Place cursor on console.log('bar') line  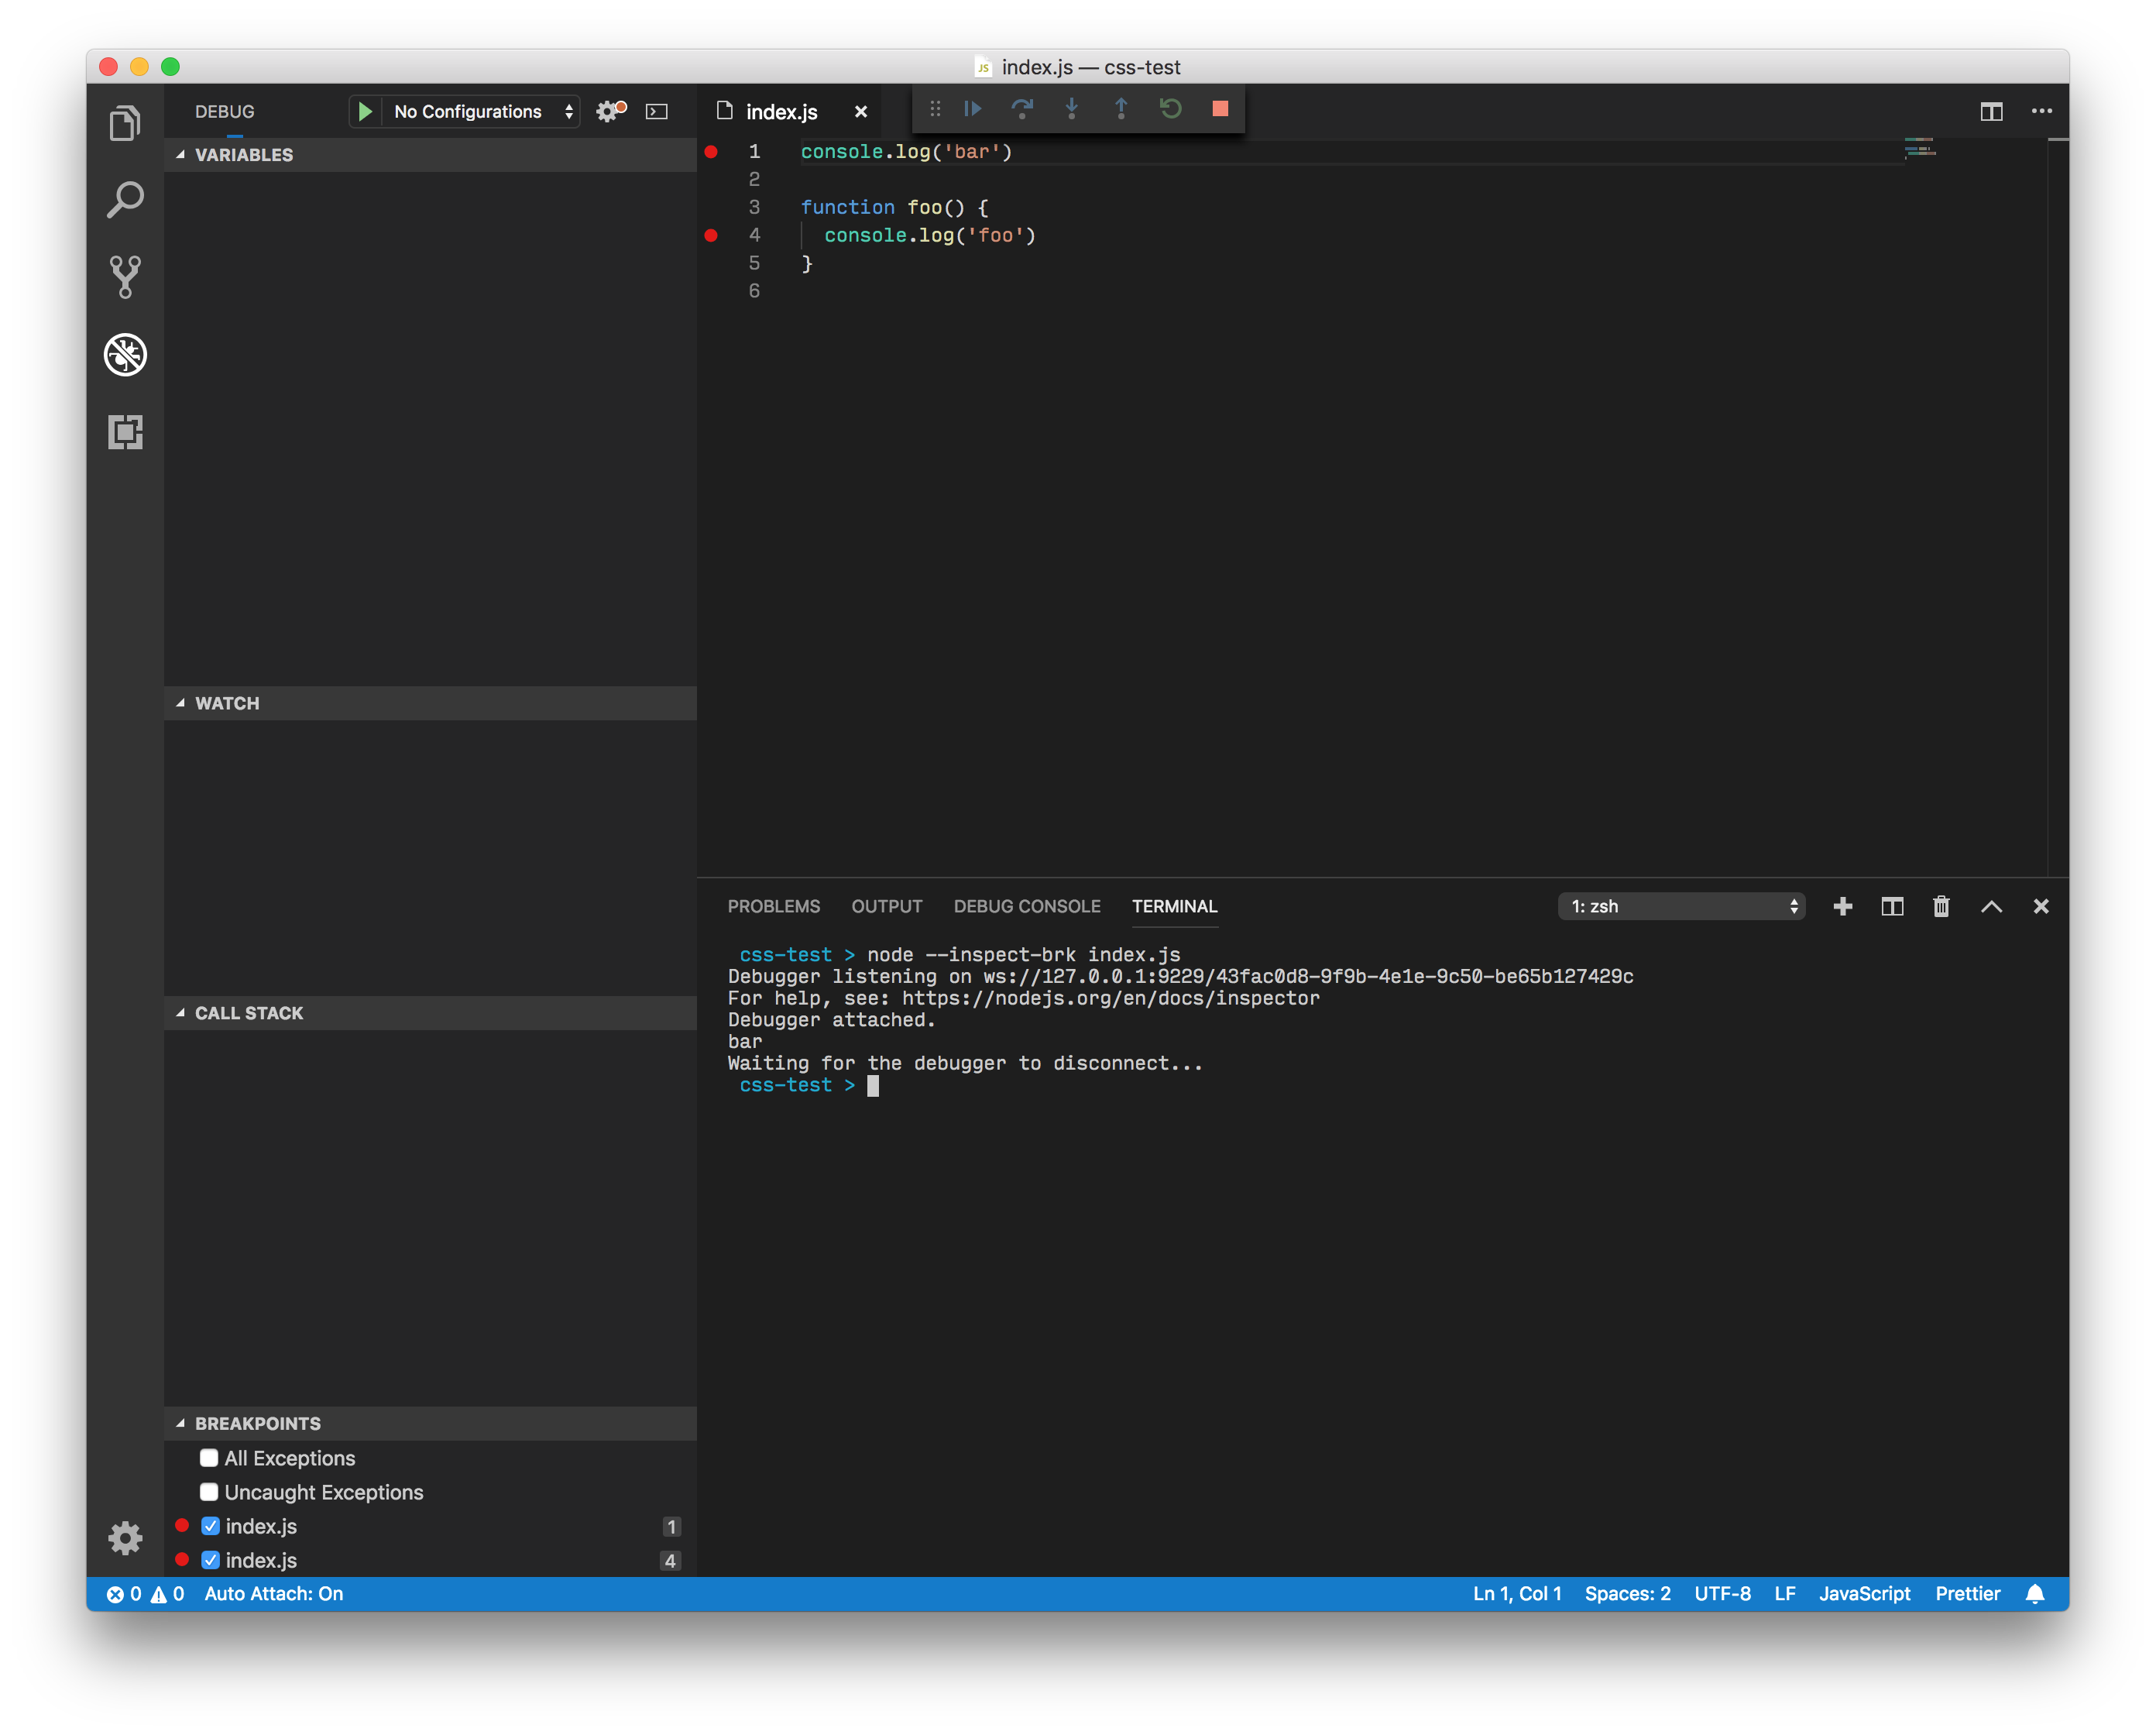click(906, 152)
